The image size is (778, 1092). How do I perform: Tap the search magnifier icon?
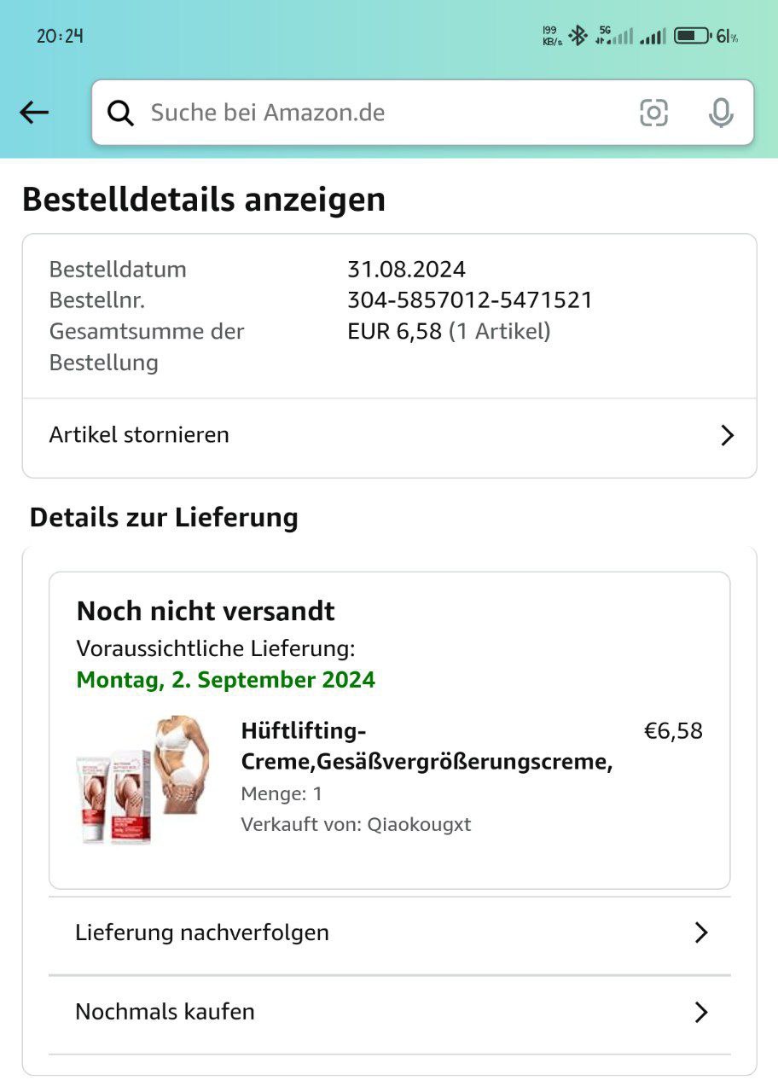pyautogui.click(x=120, y=113)
